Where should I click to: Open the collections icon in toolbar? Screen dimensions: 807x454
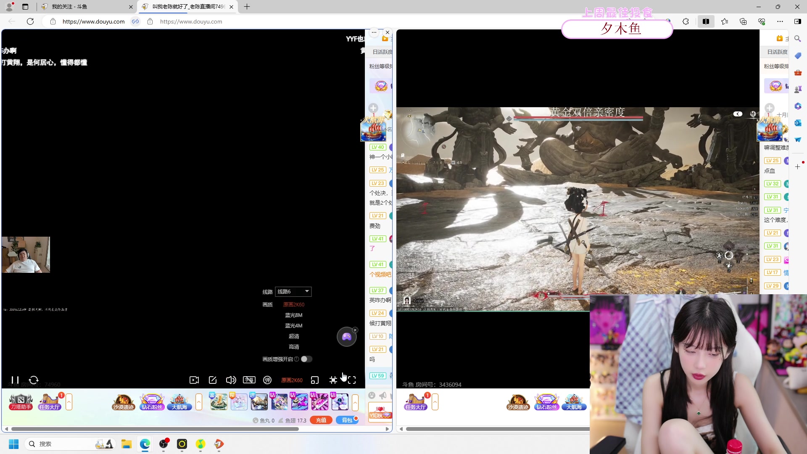[x=743, y=21]
